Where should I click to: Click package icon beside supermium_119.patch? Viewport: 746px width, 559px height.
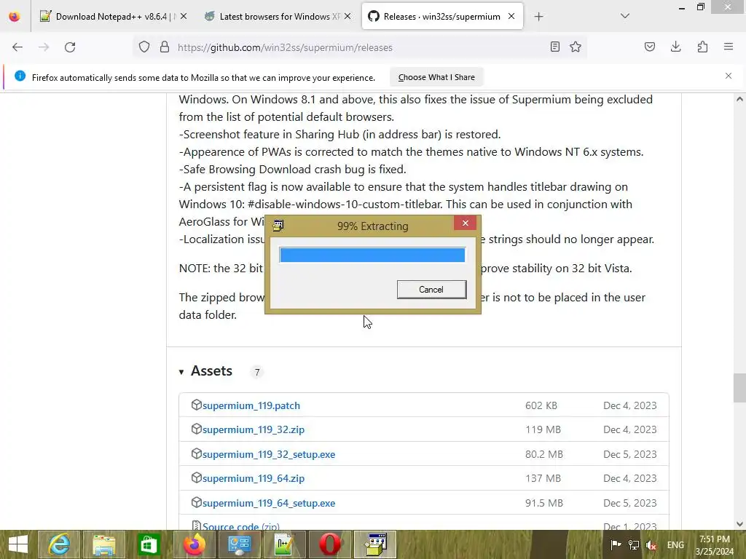[197, 405]
